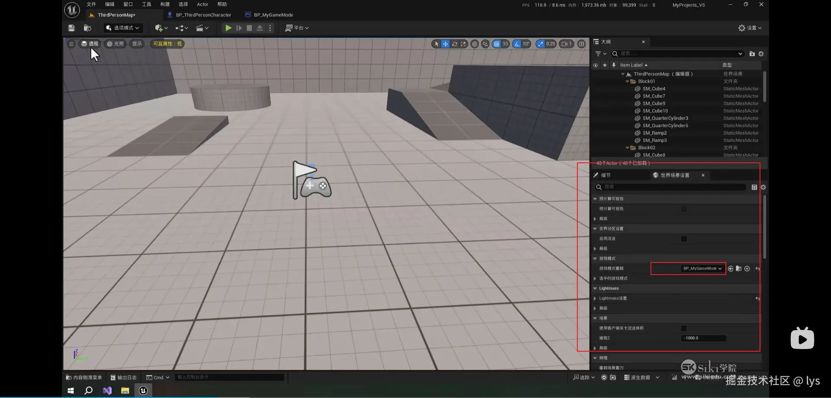Open the BP_MyGameMode game mode override dropdown

[702, 269]
